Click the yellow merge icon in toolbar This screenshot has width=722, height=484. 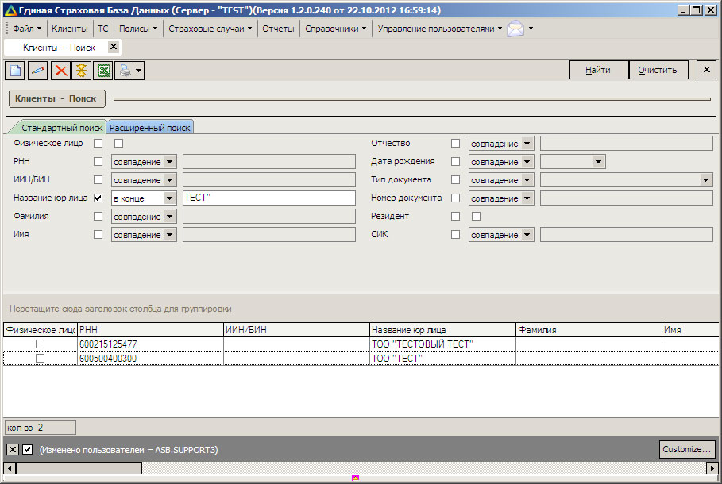point(81,71)
